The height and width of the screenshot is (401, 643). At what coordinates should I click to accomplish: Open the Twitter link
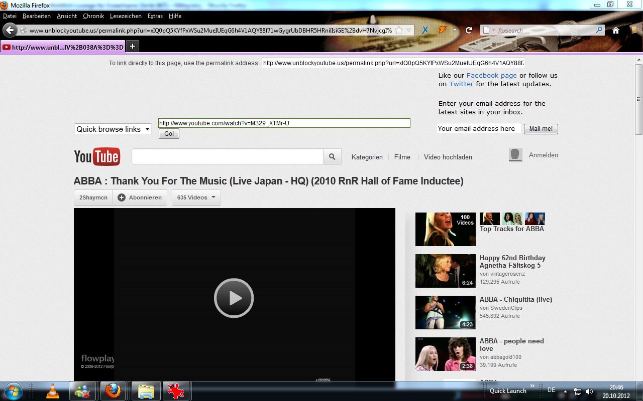click(461, 84)
